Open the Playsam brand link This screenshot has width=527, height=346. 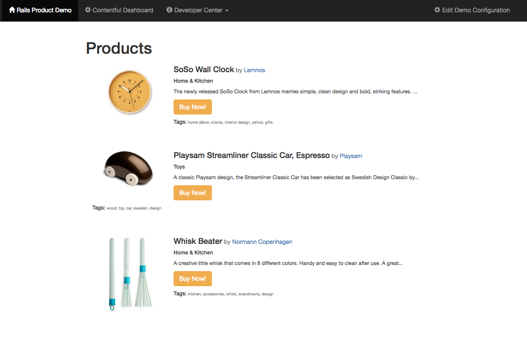351,156
